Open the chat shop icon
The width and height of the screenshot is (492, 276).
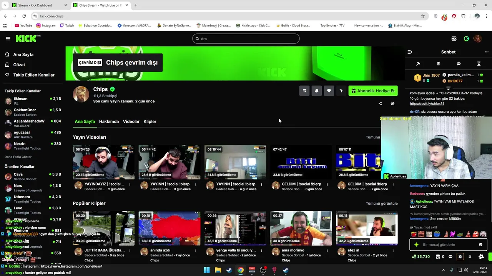coord(438,257)
